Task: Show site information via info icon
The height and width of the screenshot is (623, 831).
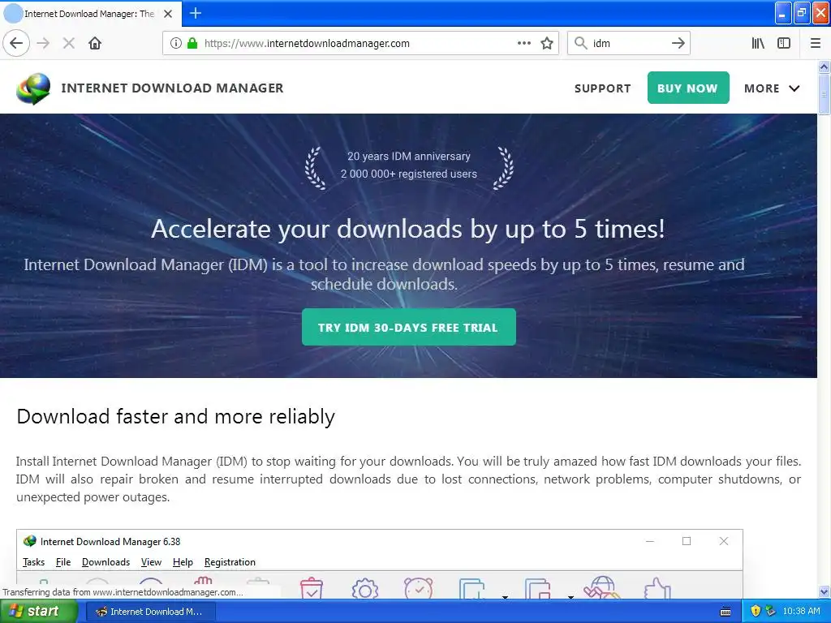Action: pyautogui.click(x=175, y=43)
